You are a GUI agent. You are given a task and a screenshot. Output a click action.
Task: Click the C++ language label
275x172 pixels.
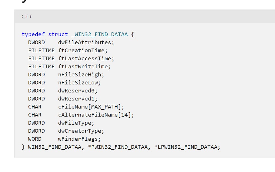pyautogui.click(x=27, y=16)
